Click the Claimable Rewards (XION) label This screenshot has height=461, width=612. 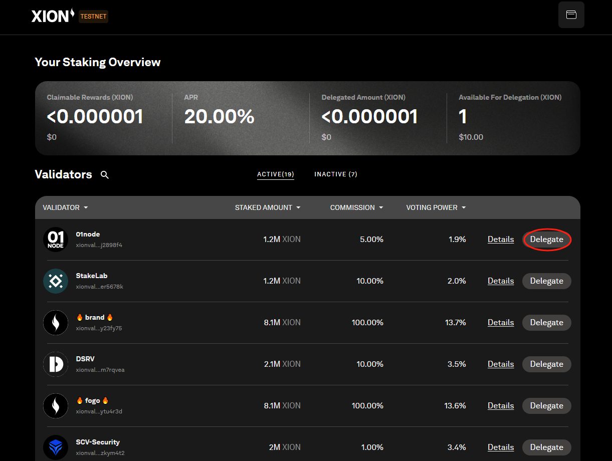pyautogui.click(x=90, y=98)
